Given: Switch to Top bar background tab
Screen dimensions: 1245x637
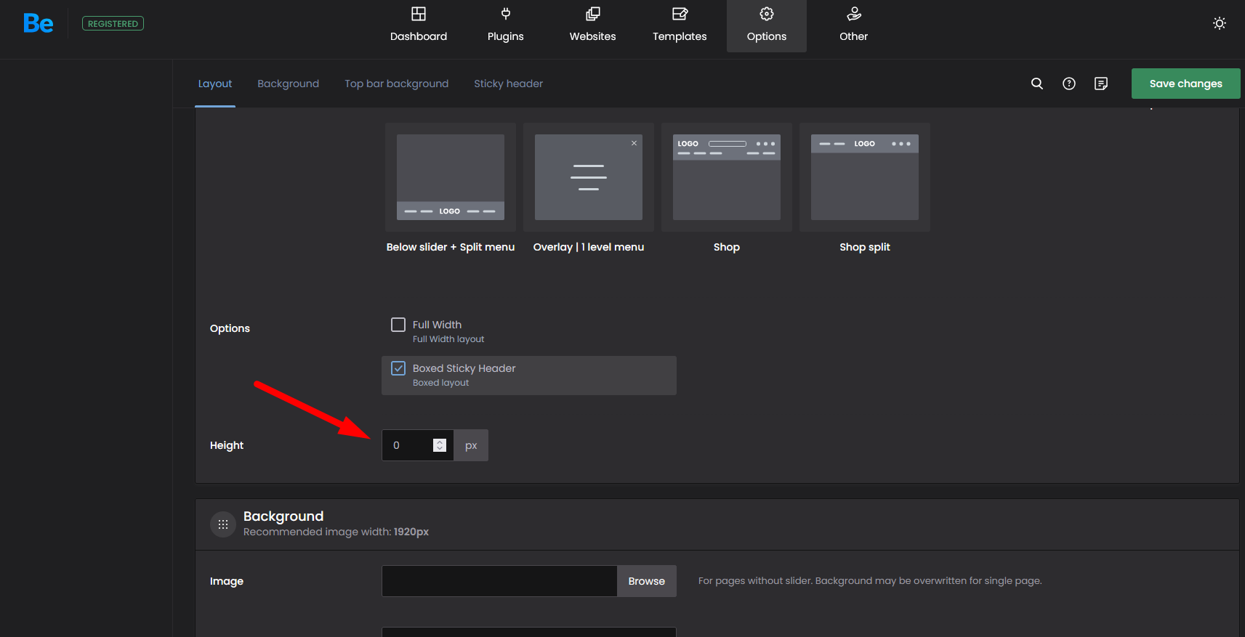Looking at the screenshot, I should click(x=397, y=84).
